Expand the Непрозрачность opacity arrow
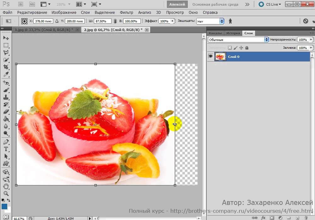The width and height of the screenshot is (315, 220). pyautogui.click(x=311, y=40)
